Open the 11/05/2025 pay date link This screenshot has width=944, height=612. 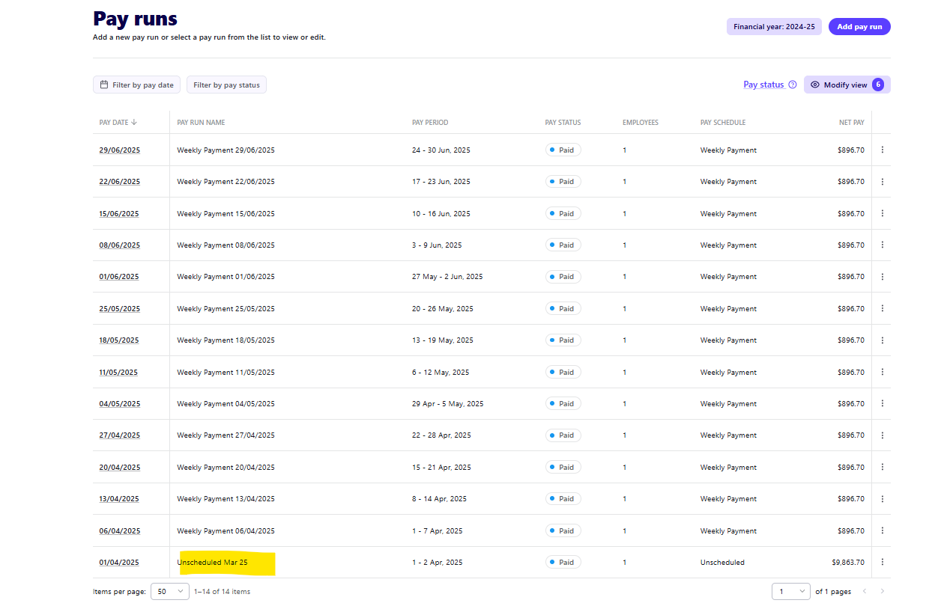[x=118, y=372]
